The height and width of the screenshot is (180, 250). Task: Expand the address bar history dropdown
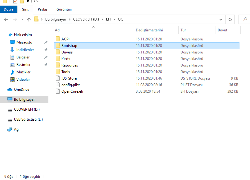tap(221, 19)
